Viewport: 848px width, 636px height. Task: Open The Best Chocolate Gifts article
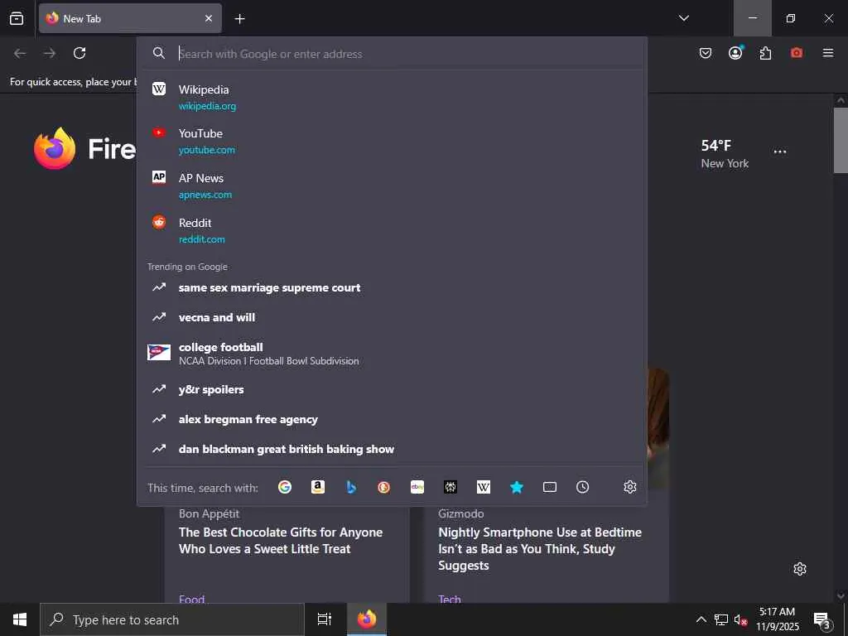point(281,540)
